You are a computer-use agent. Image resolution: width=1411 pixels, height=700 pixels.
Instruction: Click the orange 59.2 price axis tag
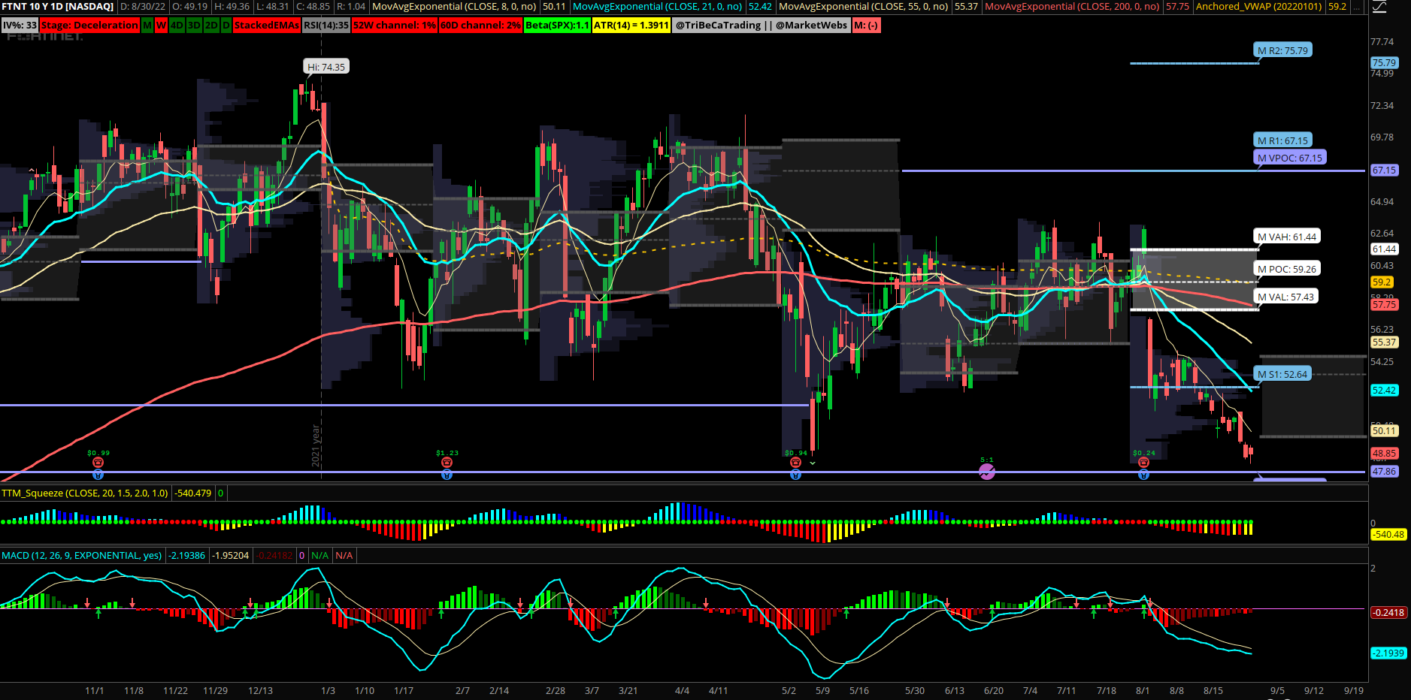point(1382,282)
